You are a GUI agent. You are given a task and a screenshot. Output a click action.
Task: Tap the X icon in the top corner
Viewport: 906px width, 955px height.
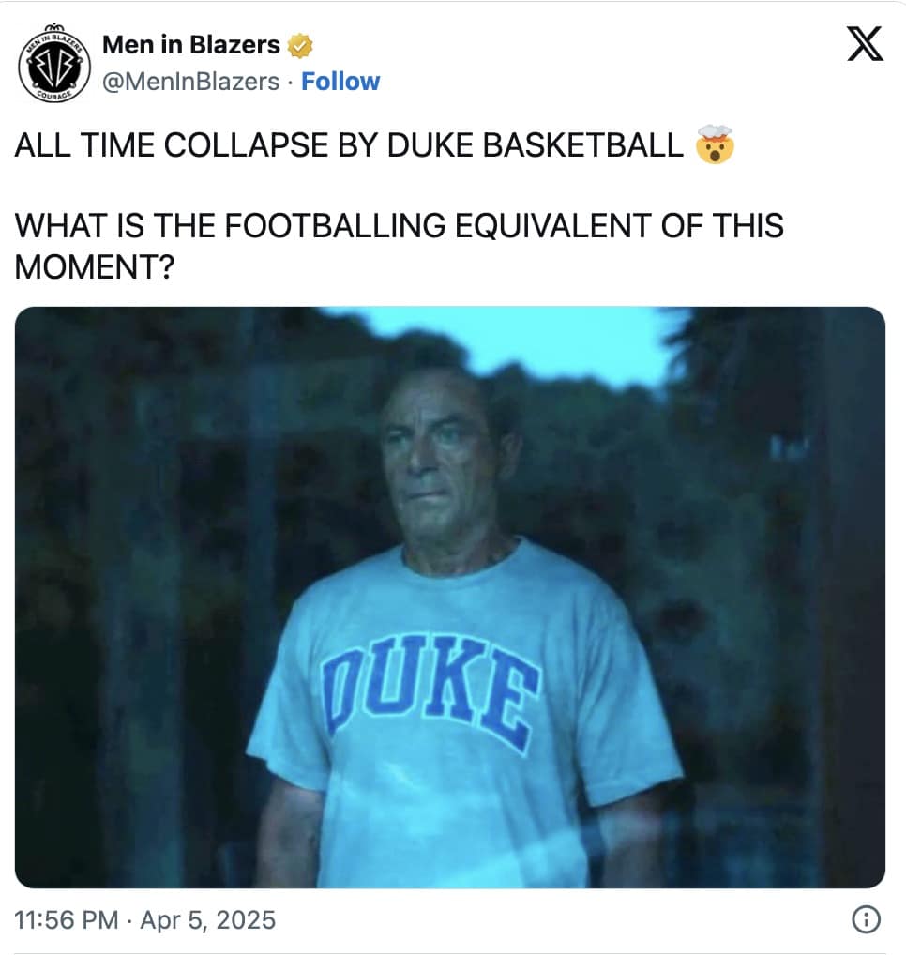[866, 43]
